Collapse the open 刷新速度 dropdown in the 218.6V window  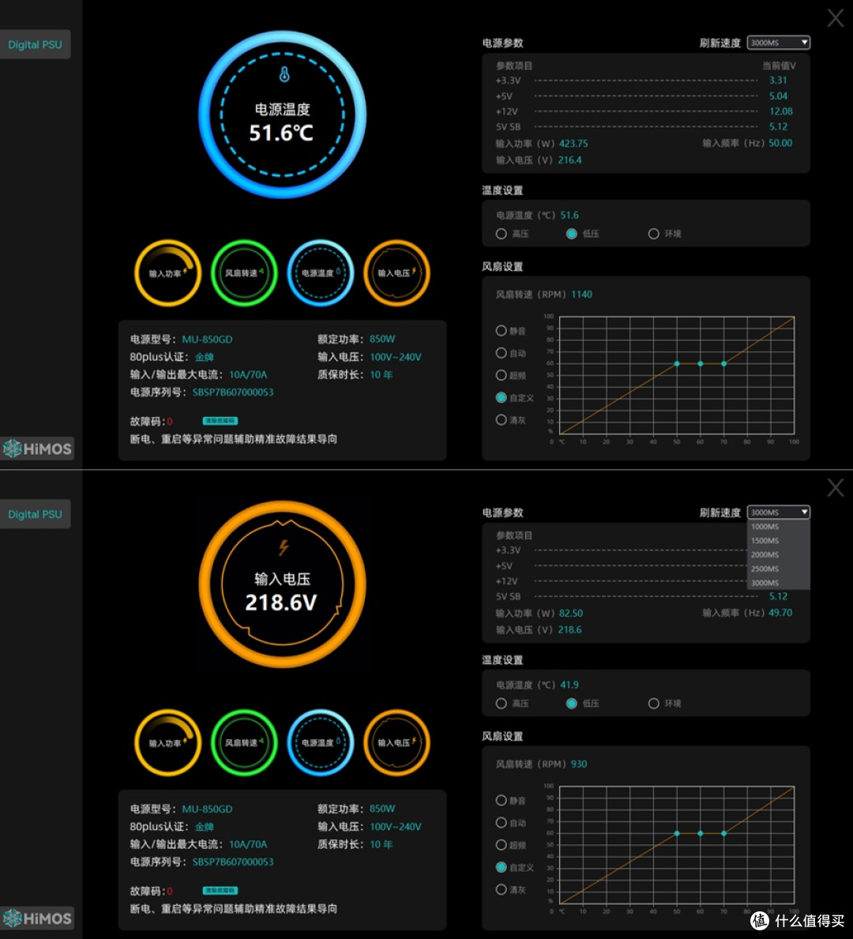click(x=779, y=512)
